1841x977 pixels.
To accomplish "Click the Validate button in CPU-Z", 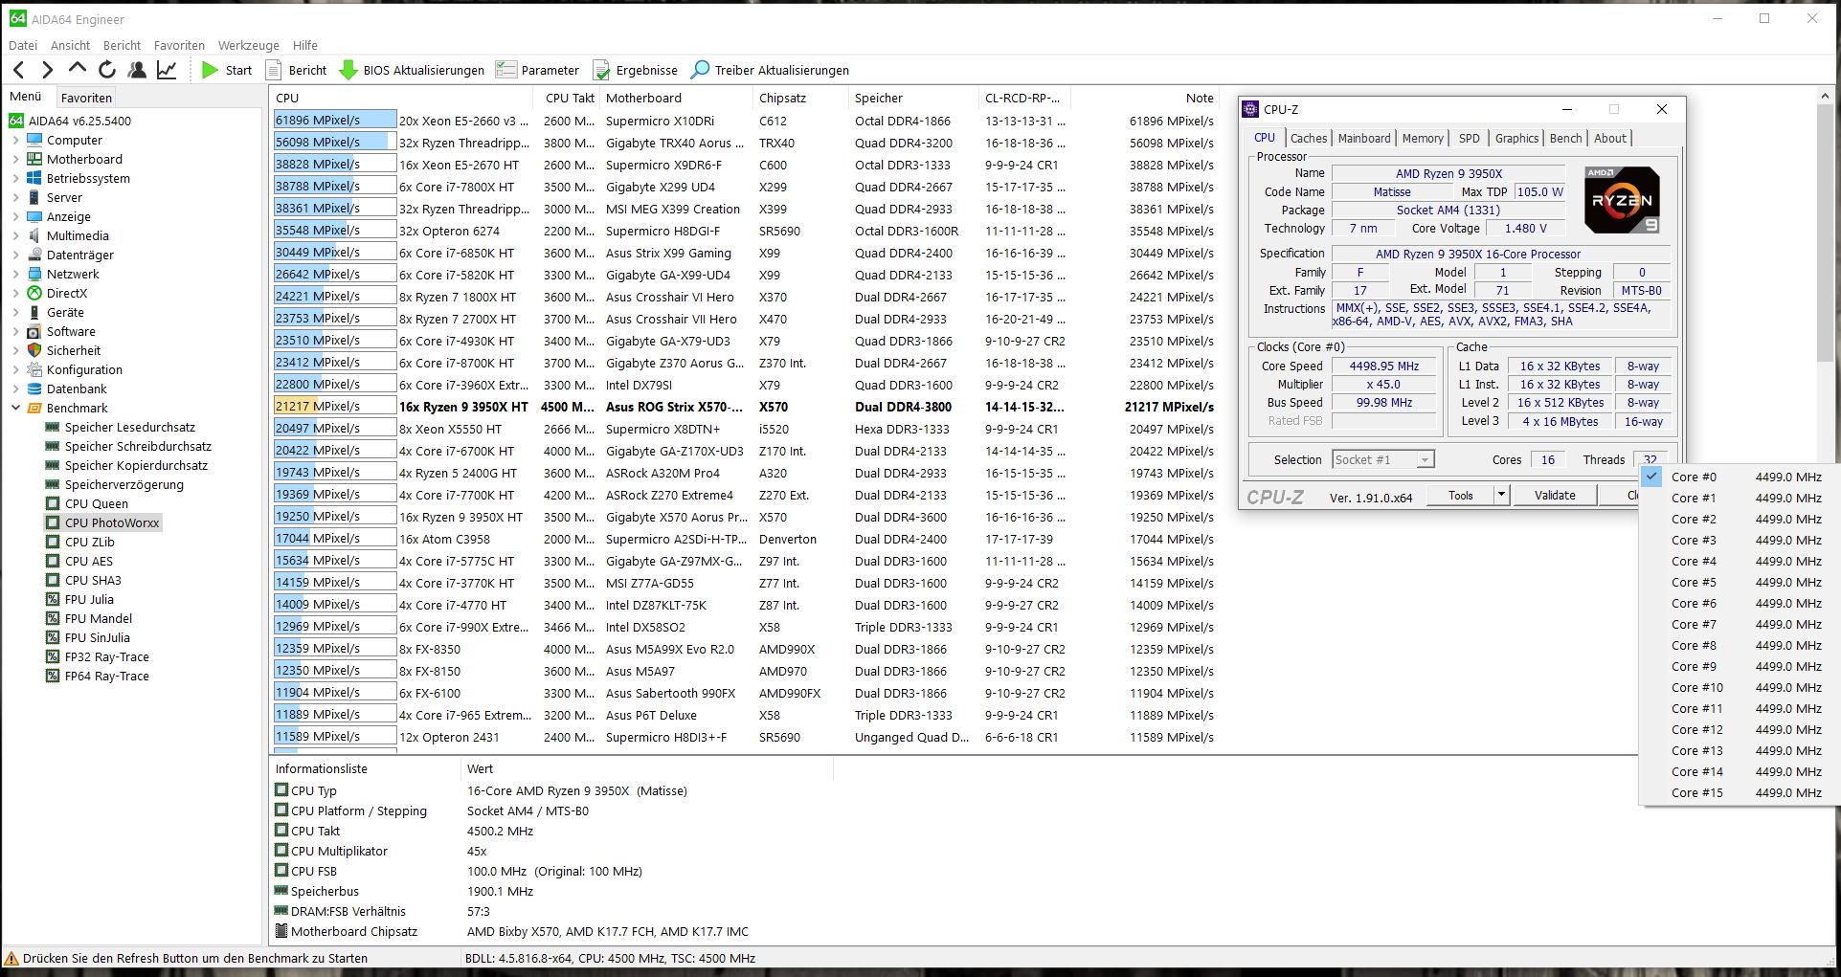I will click(1554, 495).
